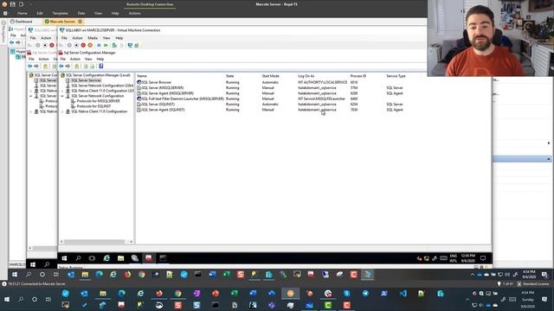Open the Home menu in Royal TS
This screenshot has height=311, width=554.
(23, 13)
